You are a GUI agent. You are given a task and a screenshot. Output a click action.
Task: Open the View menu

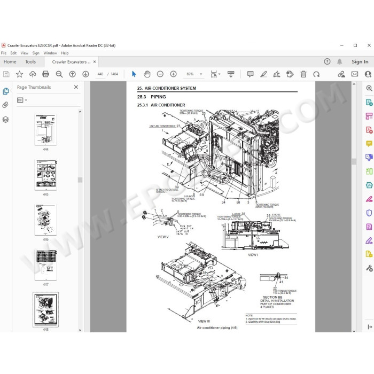[25, 53]
